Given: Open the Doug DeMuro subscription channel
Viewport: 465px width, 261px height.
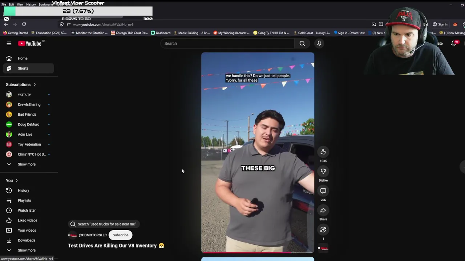Looking at the screenshot, I should (28, 124).
